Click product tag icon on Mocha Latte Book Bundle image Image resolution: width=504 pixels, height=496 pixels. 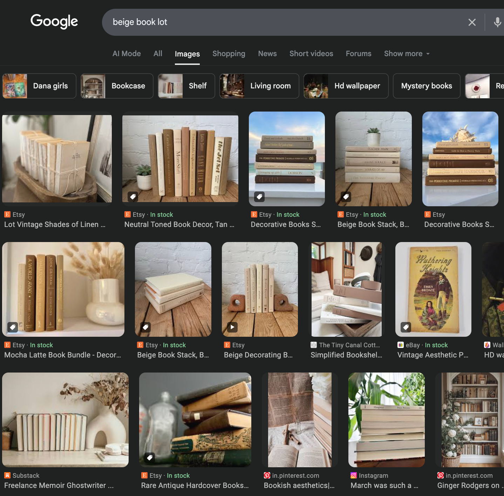pos(13,327)
